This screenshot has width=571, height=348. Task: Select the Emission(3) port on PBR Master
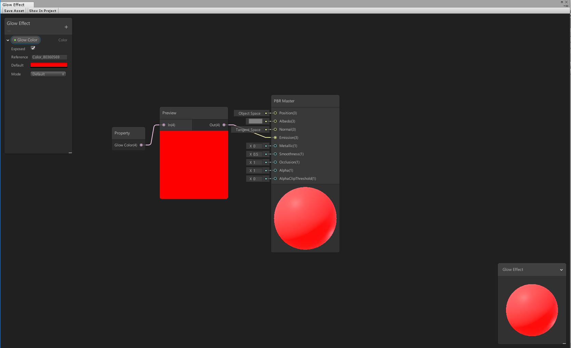point(275,137)
